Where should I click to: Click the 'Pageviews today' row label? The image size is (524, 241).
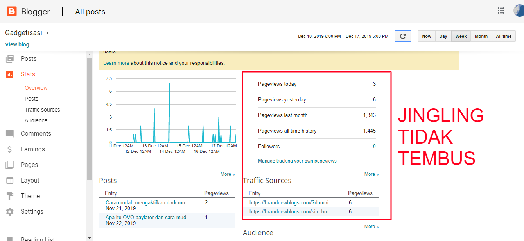[x=277, y=84]
